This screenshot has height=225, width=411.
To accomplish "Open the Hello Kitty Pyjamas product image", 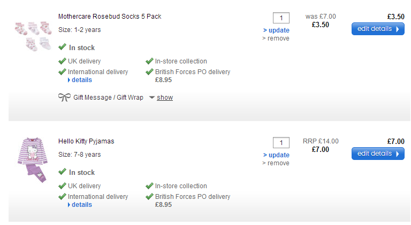I will coord(33,160).
